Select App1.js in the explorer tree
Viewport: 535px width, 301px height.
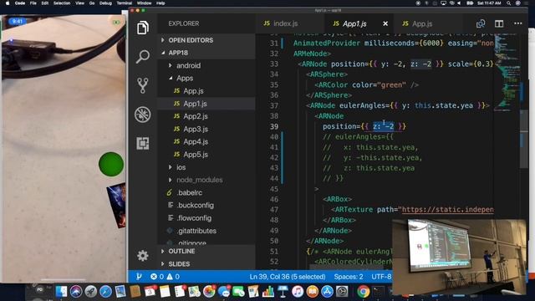pos(206,104)
